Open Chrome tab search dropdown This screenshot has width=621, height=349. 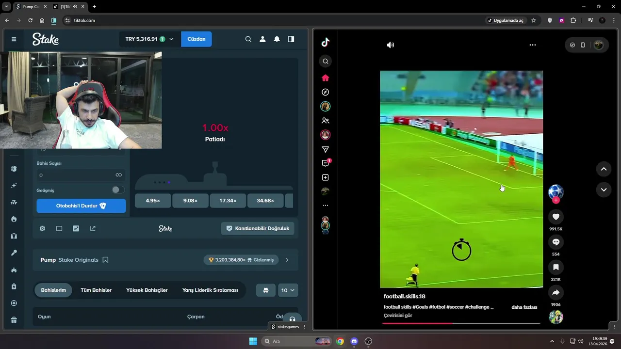tap(7, 7)
